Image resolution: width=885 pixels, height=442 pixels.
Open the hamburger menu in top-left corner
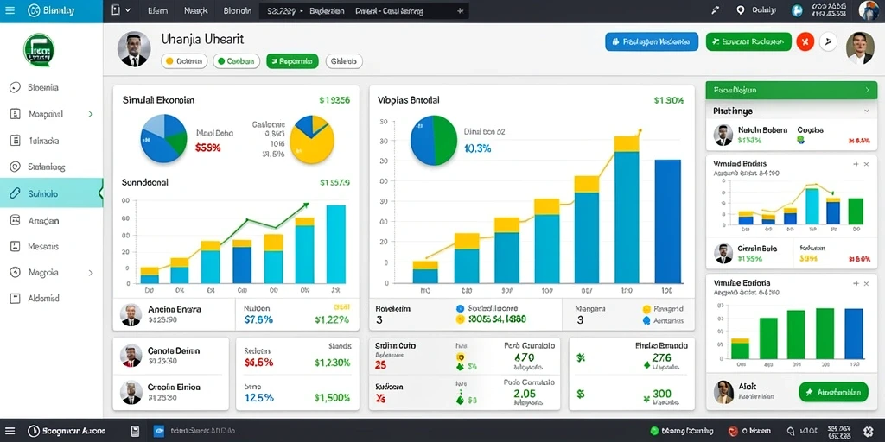(10, 10)
